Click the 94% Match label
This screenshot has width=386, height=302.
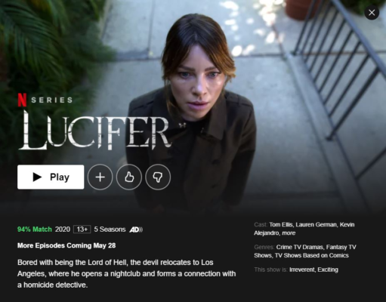(35, 230)
